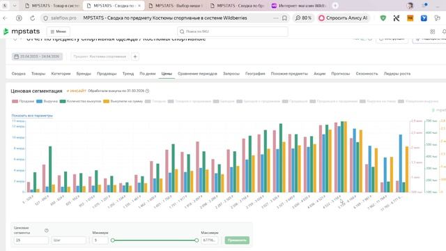The height and width of the screenshot is (251, 446).
Task: Click the Шаг step input field
Action: [x=69, y=240]
